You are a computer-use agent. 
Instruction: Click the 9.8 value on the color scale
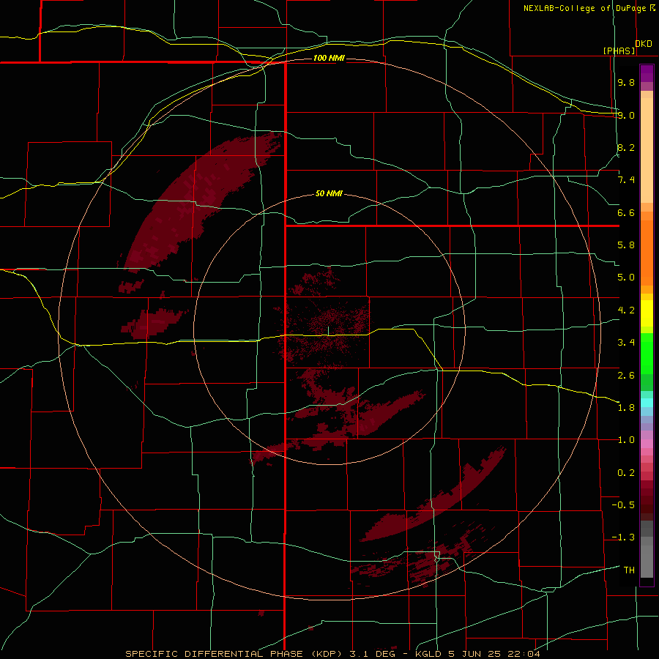(x=626, y=82)
